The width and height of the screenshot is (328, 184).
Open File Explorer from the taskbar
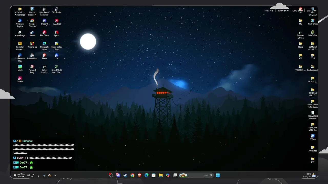pos(161,175)
